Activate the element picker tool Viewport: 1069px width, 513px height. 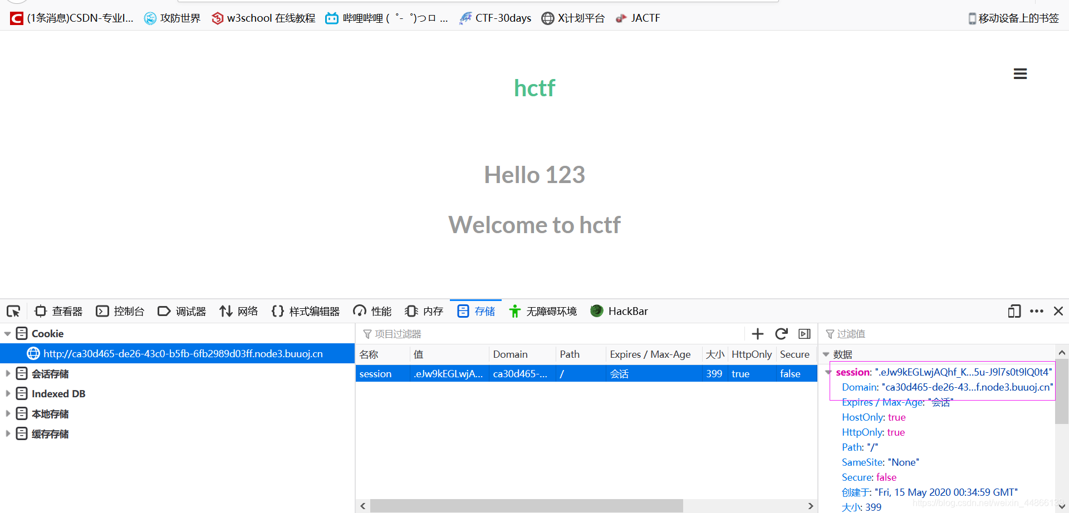13,311
